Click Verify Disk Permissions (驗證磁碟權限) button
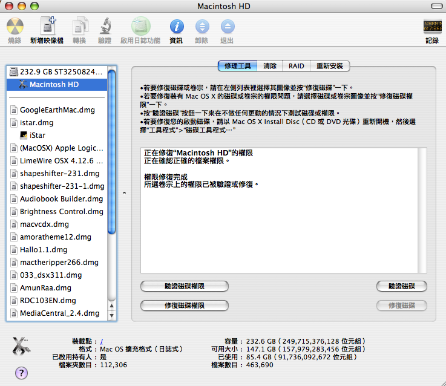Image resolution: width=446 pixels, height=386 pixels. tap(185, 286)
